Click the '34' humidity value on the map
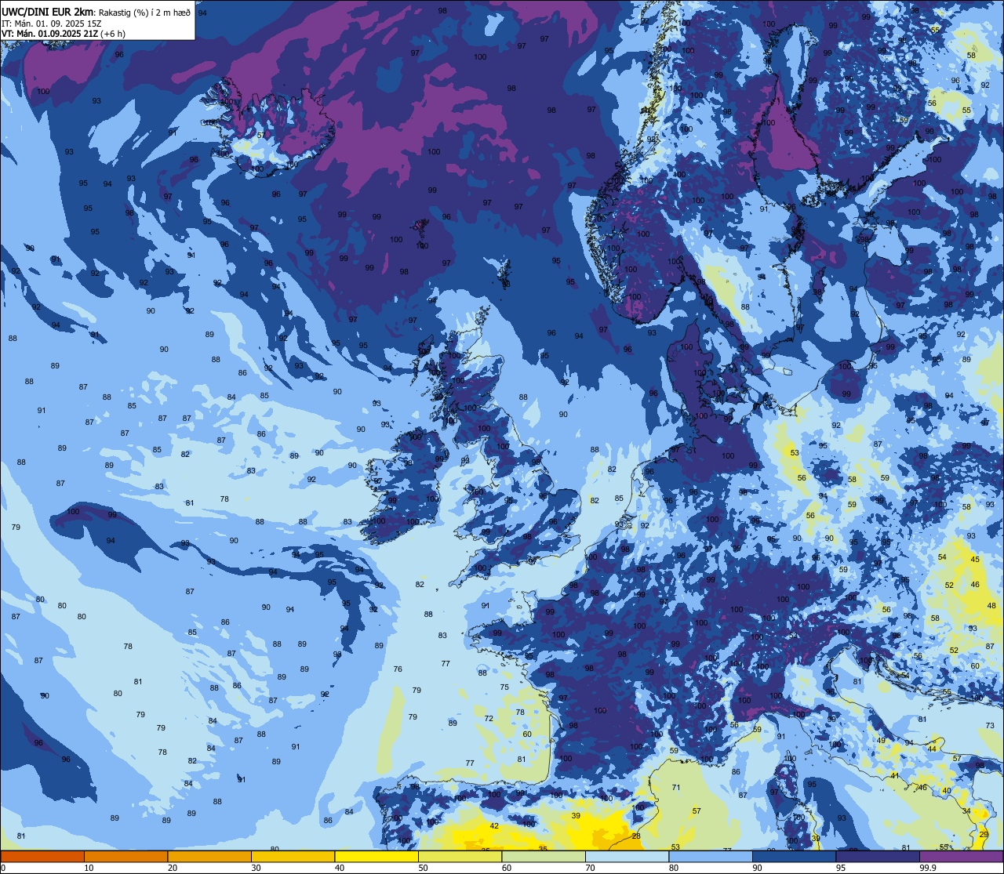1004x874 pixels. (x=966, y=811)
